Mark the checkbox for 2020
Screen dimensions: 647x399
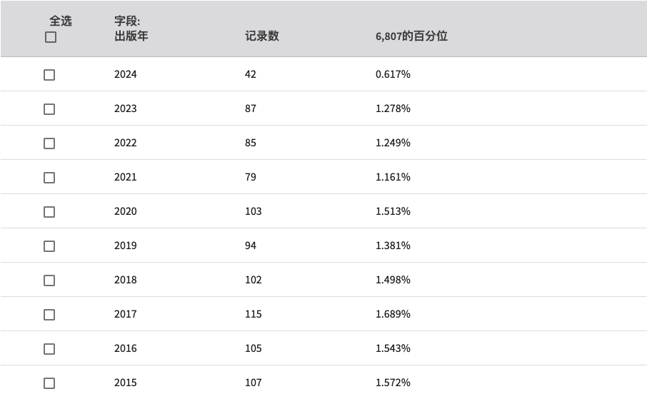49,212
